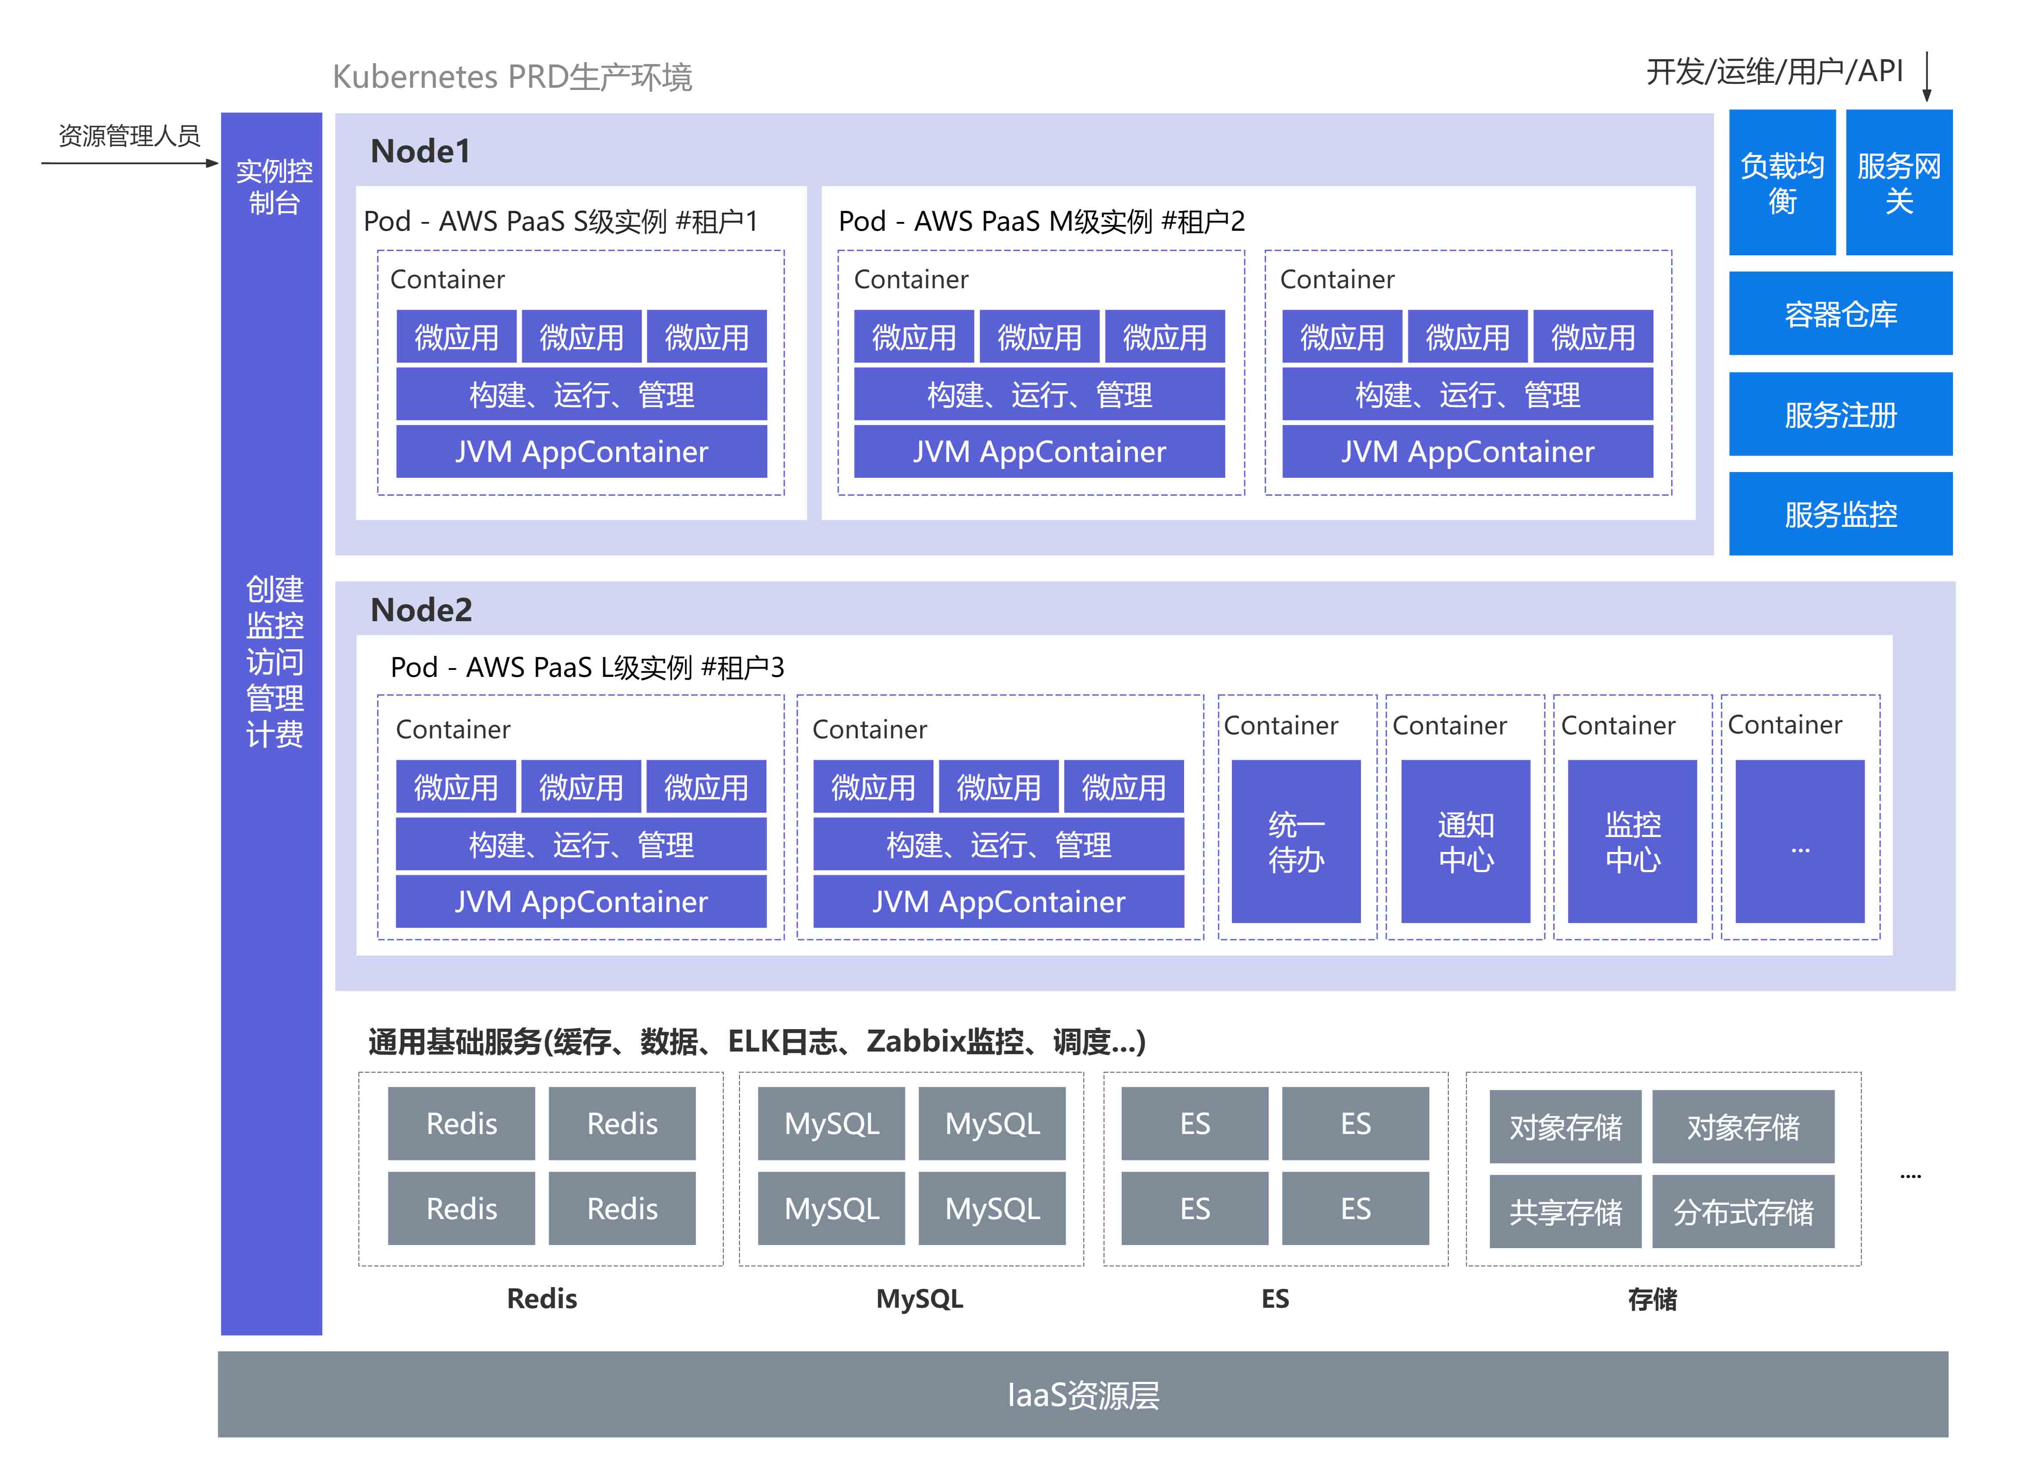Click the 统一待办 container block
The height and width of the screenshot is (1474, 2039).
(1296, 841)
